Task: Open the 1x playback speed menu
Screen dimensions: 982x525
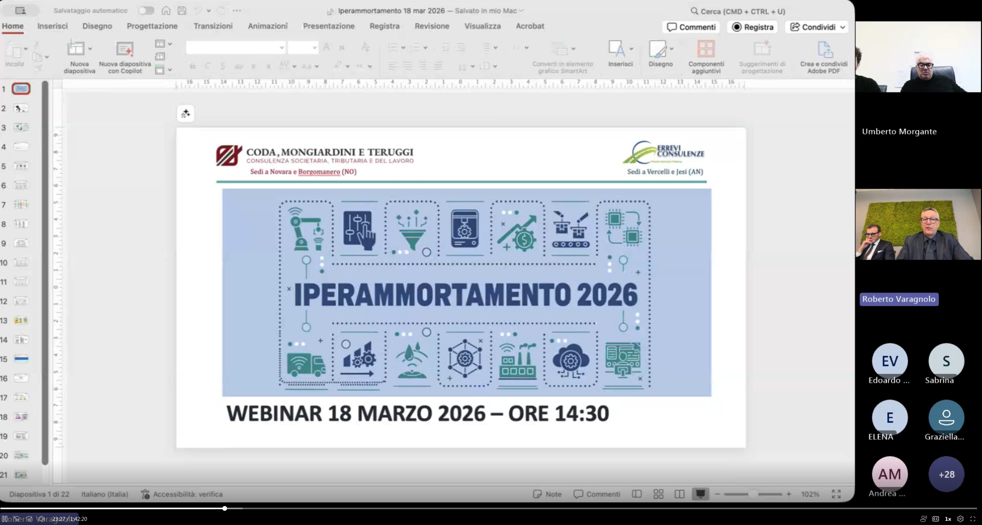Action: tap(948, 519)
